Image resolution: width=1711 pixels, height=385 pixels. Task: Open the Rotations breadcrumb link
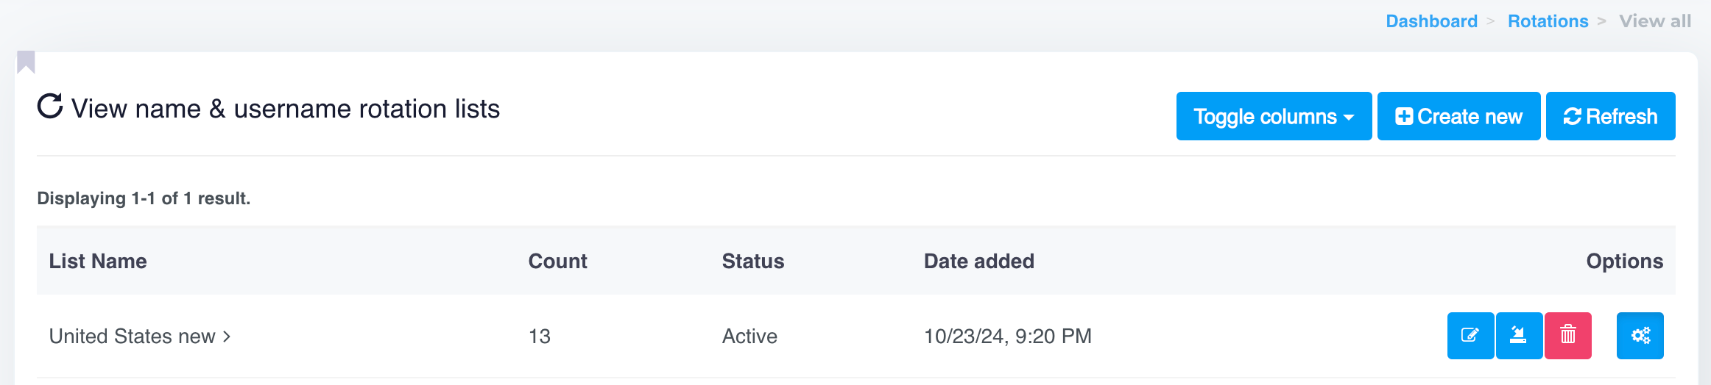1548,21
